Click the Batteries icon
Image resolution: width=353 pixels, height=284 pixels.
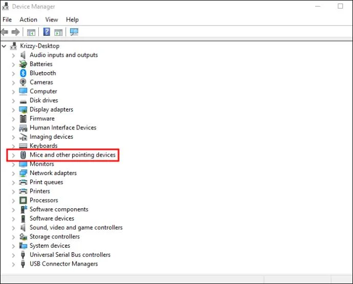pos(23,64)
